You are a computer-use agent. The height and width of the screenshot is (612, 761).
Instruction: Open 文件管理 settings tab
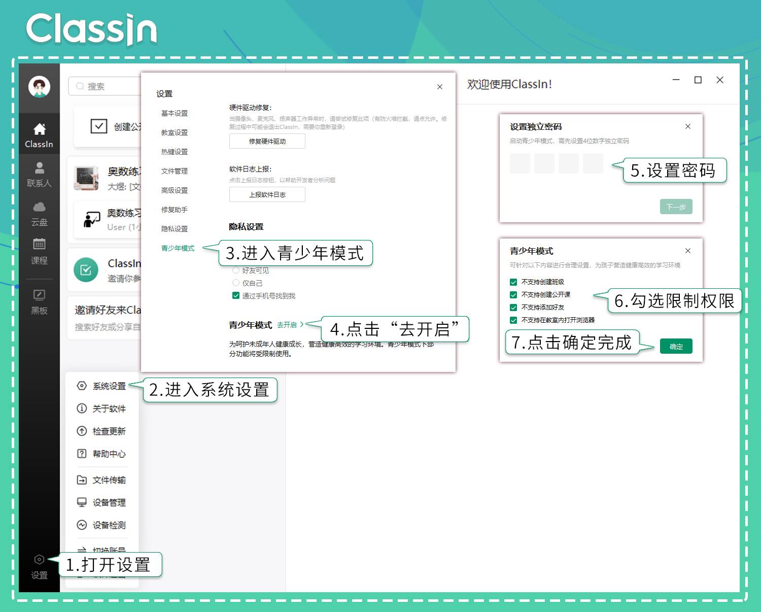click(175, 171)
